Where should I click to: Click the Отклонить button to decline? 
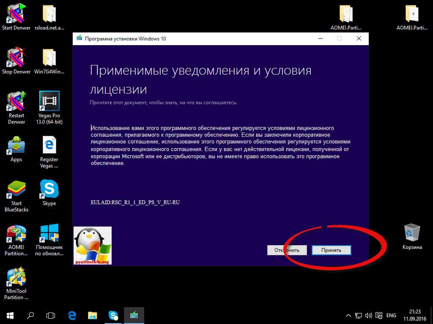[x=287, y=250]
